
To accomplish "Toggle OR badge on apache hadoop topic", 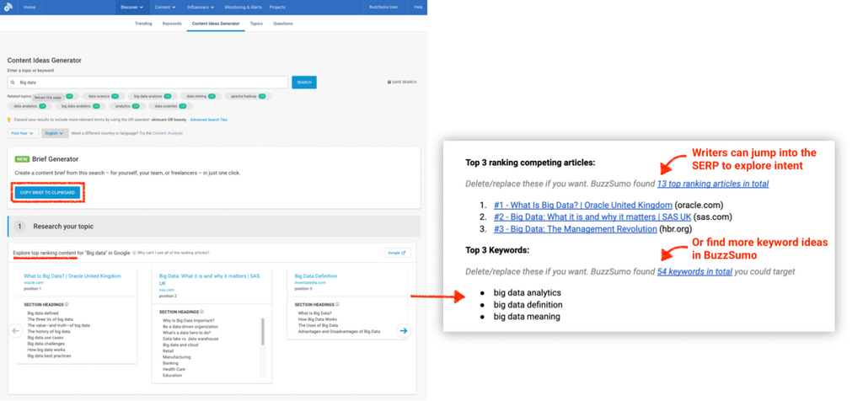I will click(262, 97).
